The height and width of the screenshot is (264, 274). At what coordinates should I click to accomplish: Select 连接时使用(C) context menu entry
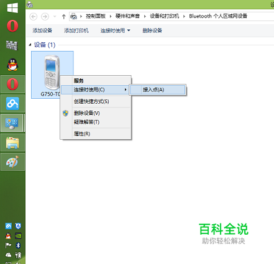tap(96, 89)
